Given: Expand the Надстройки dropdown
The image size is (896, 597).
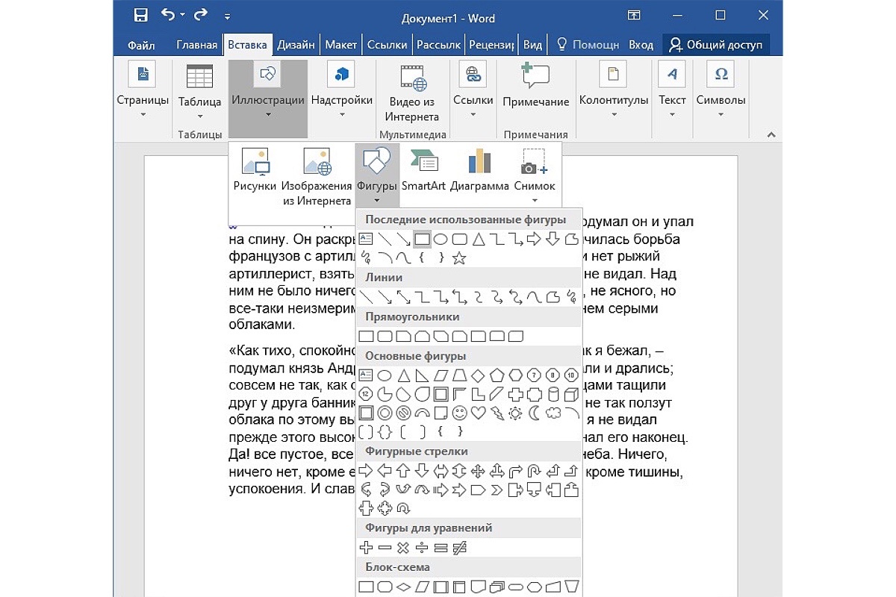Looking at the screenshot, I should pos(342,90).
